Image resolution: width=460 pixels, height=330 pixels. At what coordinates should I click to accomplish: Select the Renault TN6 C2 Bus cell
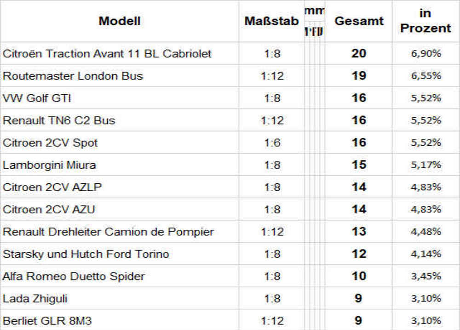[x=59, y=120]
